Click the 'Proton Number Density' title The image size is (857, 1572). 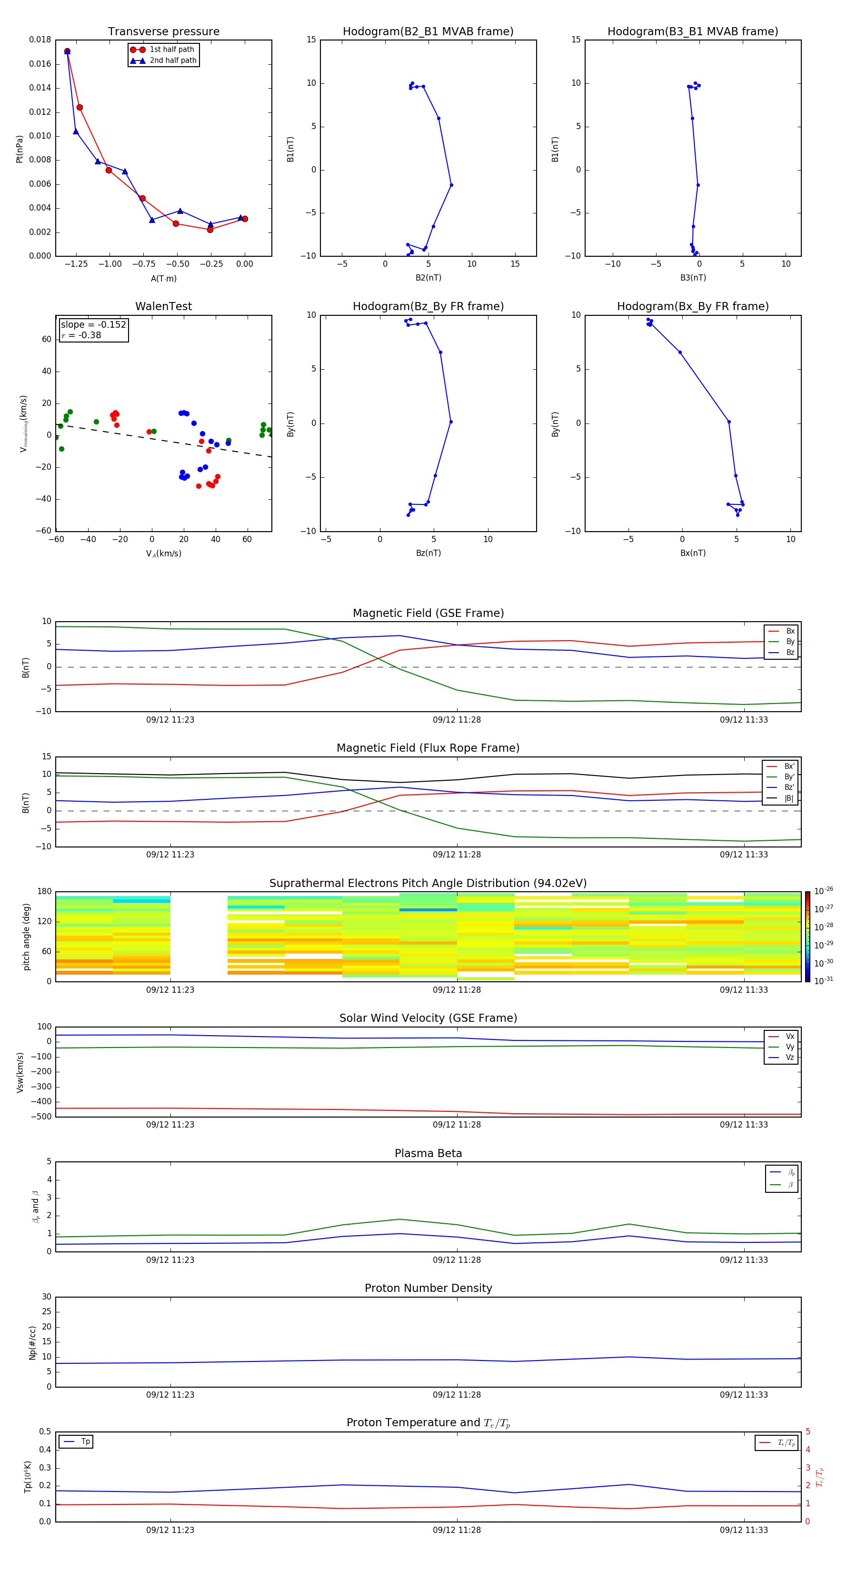point(428,1288)
